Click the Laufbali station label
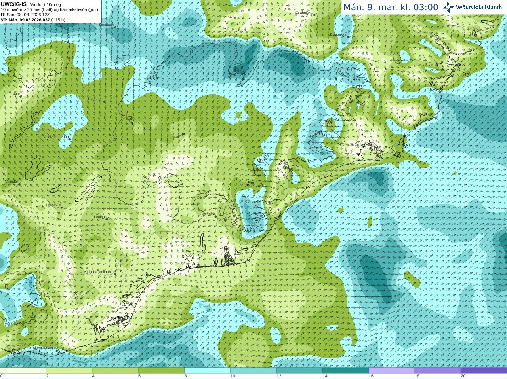 100,217
